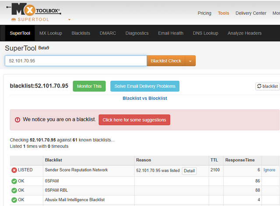
Task: Click the green OK icon for 0SPAM
Action: [14, 182]
